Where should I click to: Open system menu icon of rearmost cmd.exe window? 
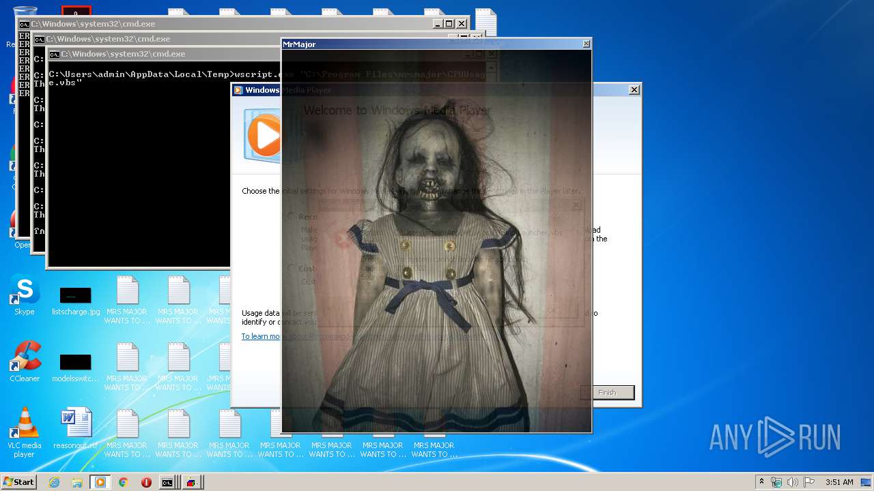(24, 24)
